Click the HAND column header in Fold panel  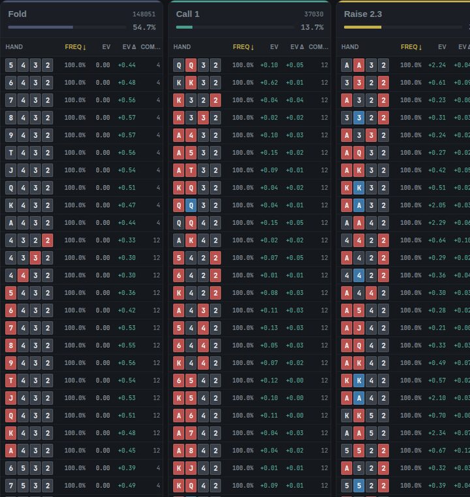[x=14, y=47]
